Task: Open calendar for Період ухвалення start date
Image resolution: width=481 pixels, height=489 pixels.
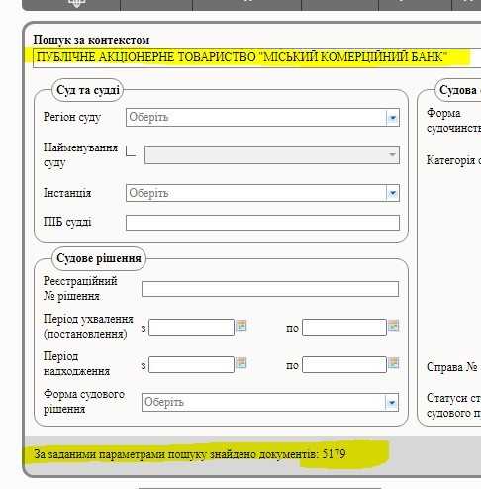Action: 241,326
